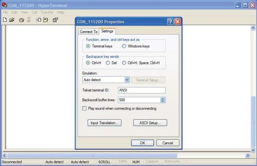
Task: Click the Properties toolbar icon
Action: click(x=55, y=20)
